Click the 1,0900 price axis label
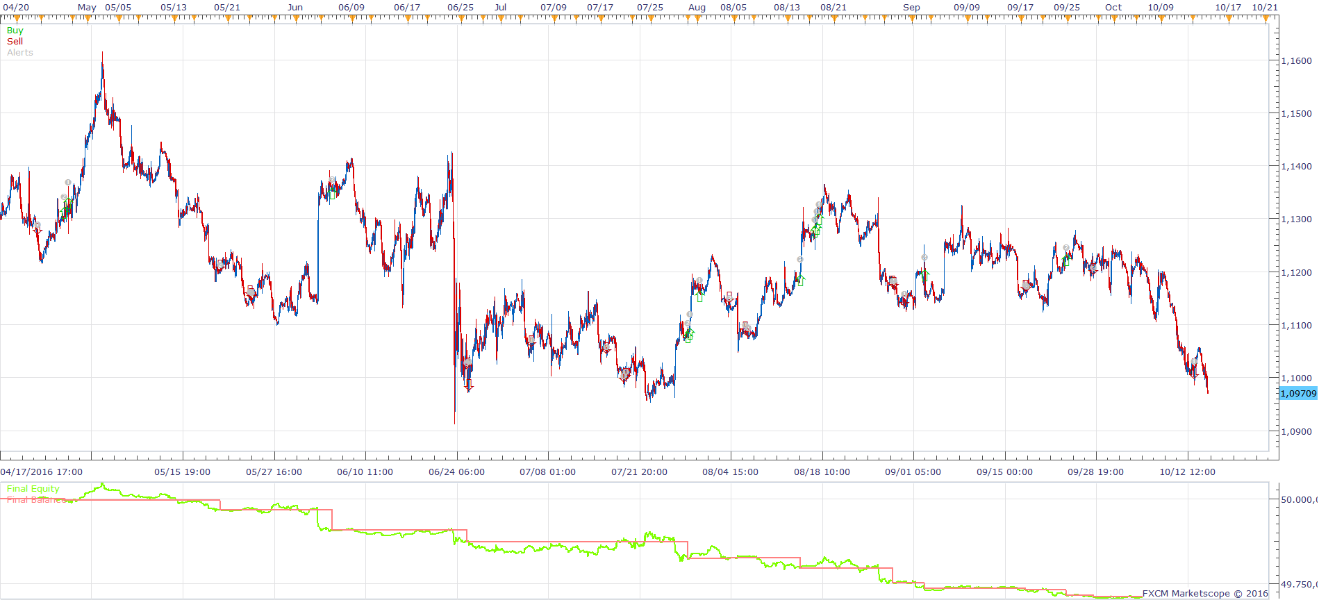Viewport: 1319px width, 600px height. pyautogui.click(x=1296, y=432)
